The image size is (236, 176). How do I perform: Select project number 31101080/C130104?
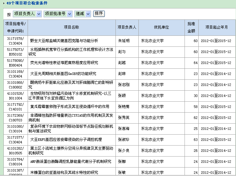(x=15, y=129)
